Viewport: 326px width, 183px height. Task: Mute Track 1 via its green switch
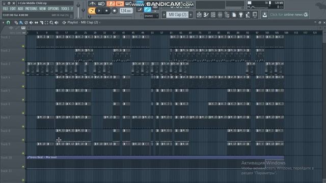tap(23, 46)
